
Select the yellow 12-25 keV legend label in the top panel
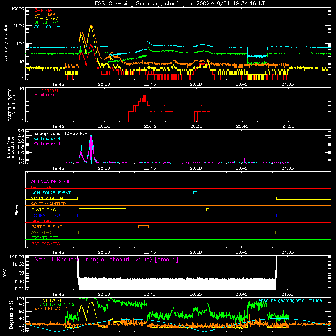tap(46, 18)
